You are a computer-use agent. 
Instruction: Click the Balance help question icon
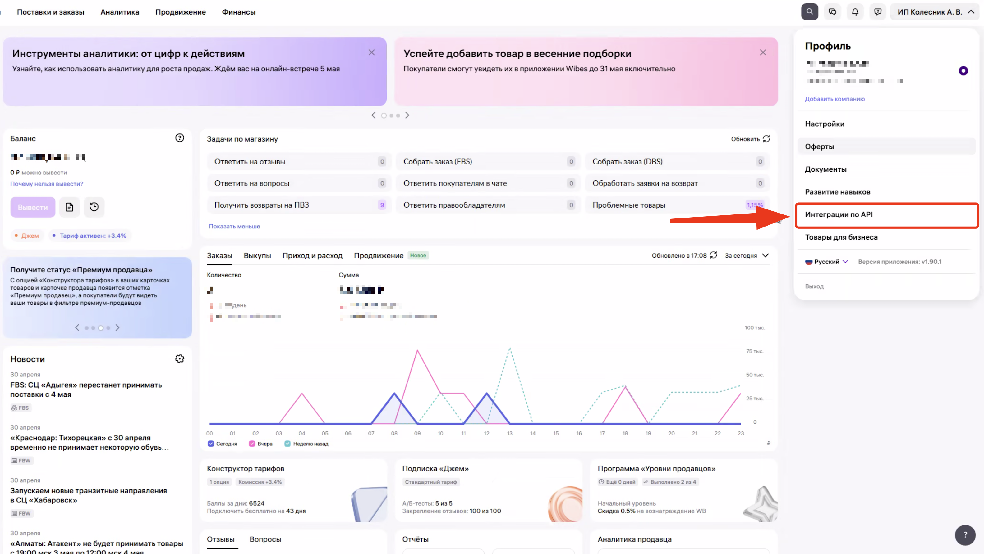pos(180,138)
